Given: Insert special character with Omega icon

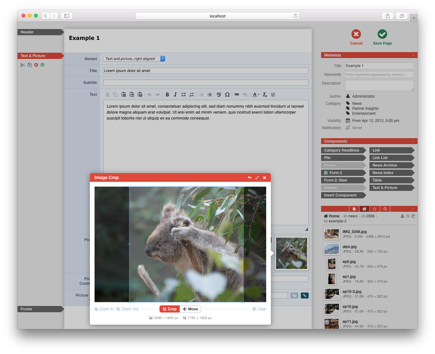Looking at the screenshot, I should point(227,95).
